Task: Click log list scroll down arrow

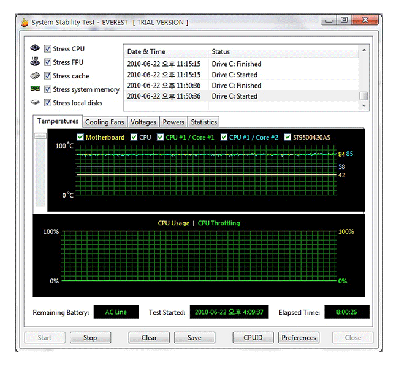Action: 364,105
